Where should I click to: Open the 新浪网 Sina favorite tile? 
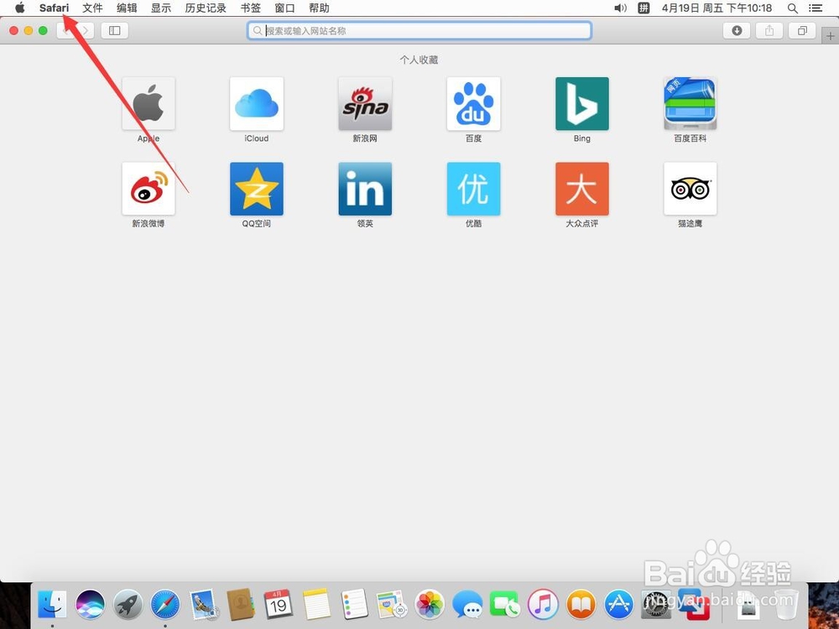click(x=365, y=103)
